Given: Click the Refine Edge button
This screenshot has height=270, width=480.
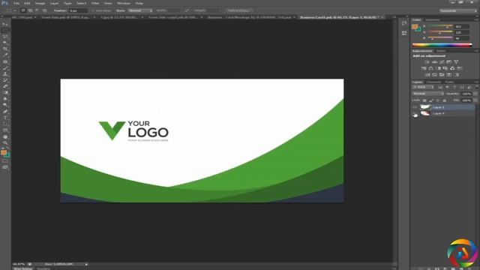Looking at the screenshot, I should pos(239,10).
